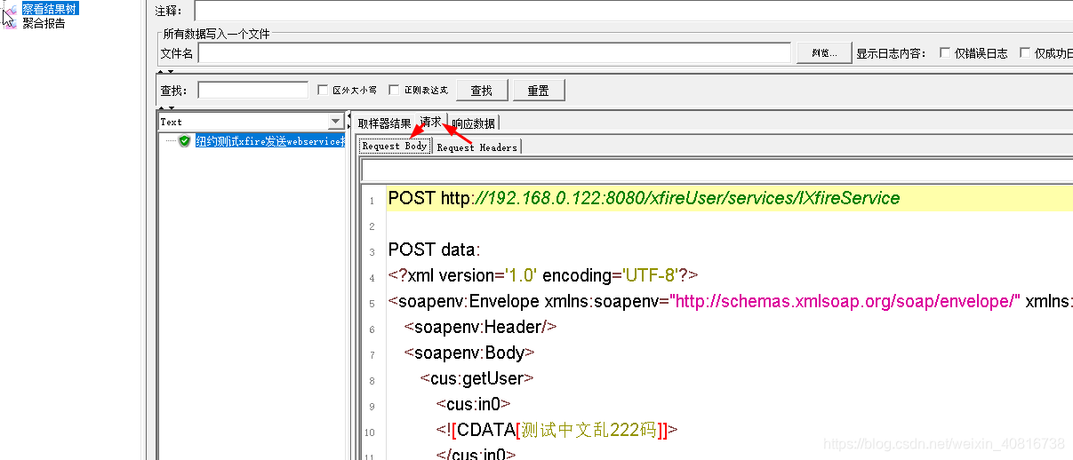This screenshot has width=1073, height=460.
Task: Toggle the 区分大小写 checkbox
Action: [x=323, y=90]
